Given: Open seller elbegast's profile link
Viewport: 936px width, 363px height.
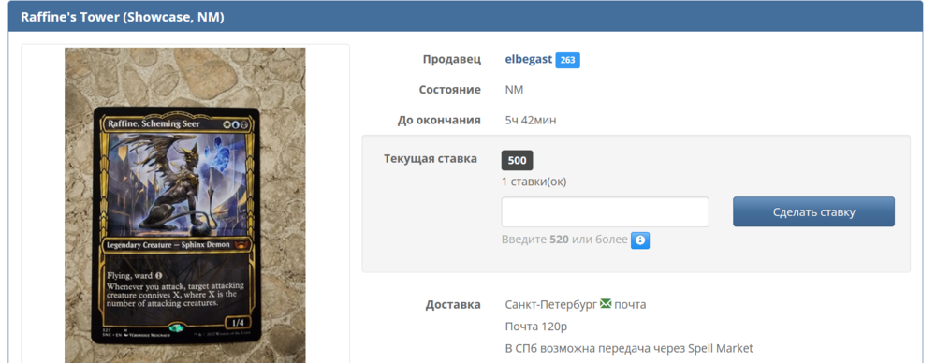Looking at the screenshot, I should (x=528, y=60).
